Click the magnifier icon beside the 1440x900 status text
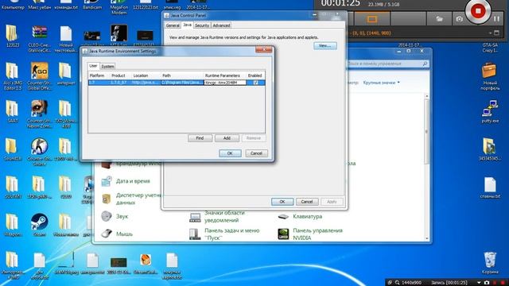Viewport: 509px width, 286px height. (398, 283)
